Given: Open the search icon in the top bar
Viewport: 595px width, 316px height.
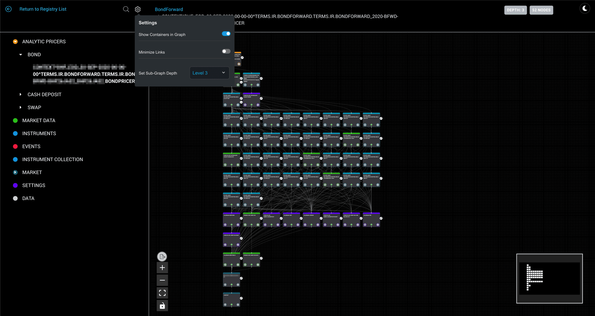Looking at the screenshot, I should [x=126, y=9].
